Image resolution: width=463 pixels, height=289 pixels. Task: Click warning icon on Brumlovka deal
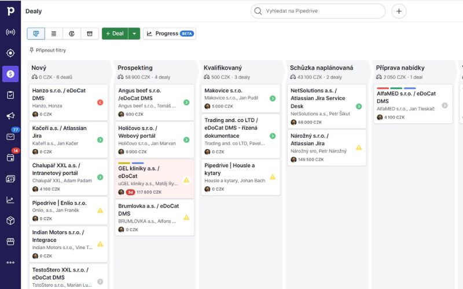[x=186, y=217]
